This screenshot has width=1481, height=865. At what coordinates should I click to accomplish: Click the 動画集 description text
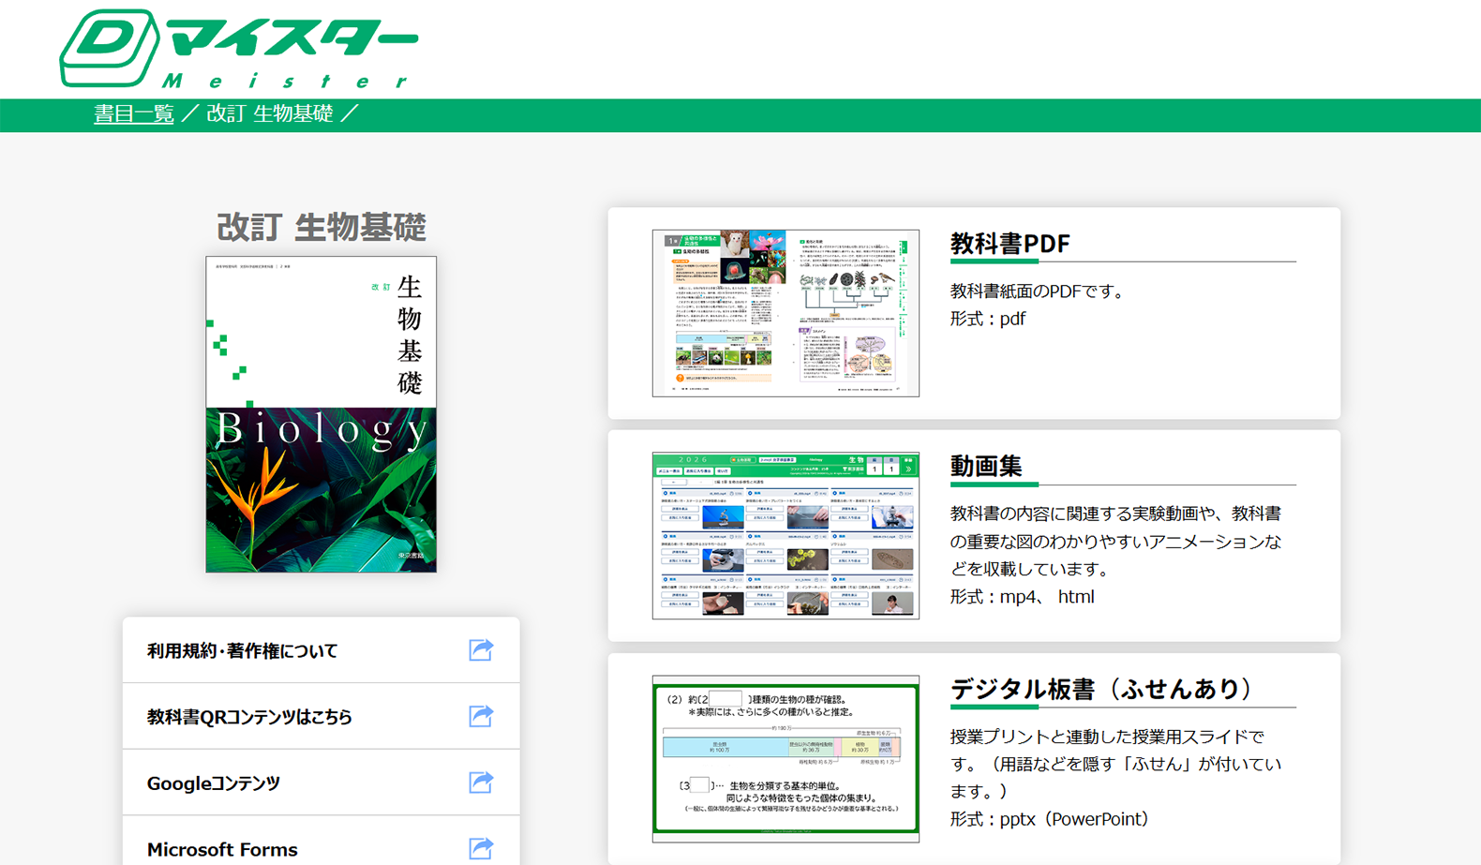click(1115, 542)
